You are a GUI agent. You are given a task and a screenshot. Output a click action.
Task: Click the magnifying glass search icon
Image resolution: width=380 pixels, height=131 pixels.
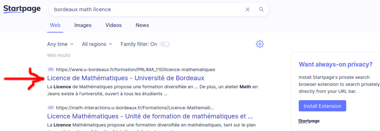pyautogui.click(x=261, y=9)
